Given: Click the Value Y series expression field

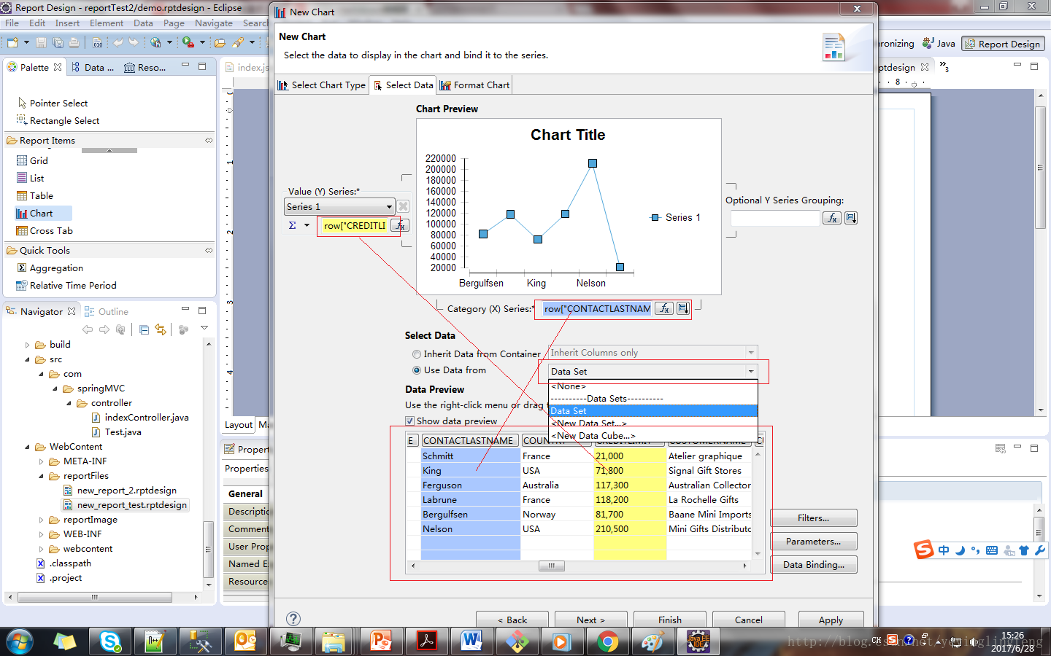Looking at the screenshot, I should (x=353, y=225).
